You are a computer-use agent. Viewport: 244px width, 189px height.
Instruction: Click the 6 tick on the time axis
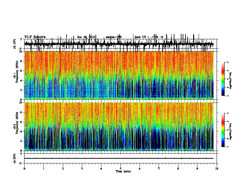(140, 169)
